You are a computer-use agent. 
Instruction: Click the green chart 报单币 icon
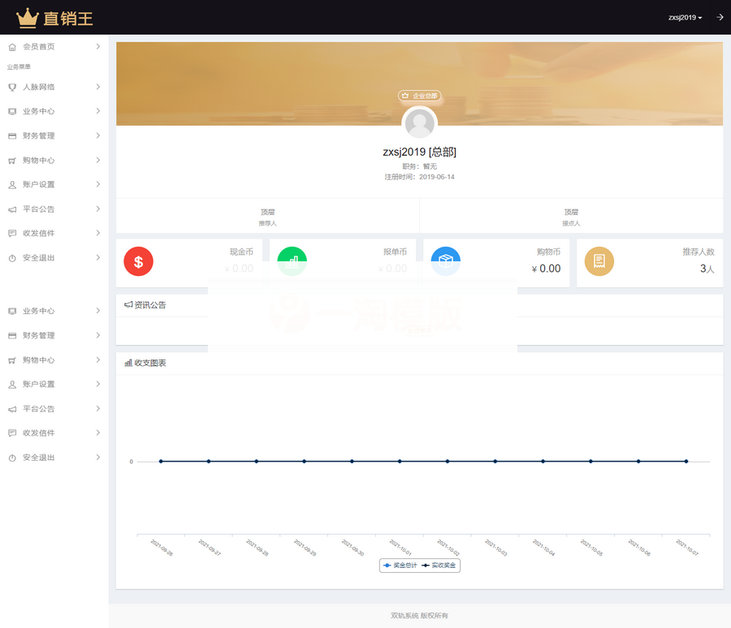292,261
